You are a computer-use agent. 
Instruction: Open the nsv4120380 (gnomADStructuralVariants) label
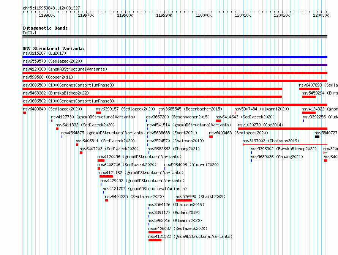pyautogui.click(x=65, y=69)
